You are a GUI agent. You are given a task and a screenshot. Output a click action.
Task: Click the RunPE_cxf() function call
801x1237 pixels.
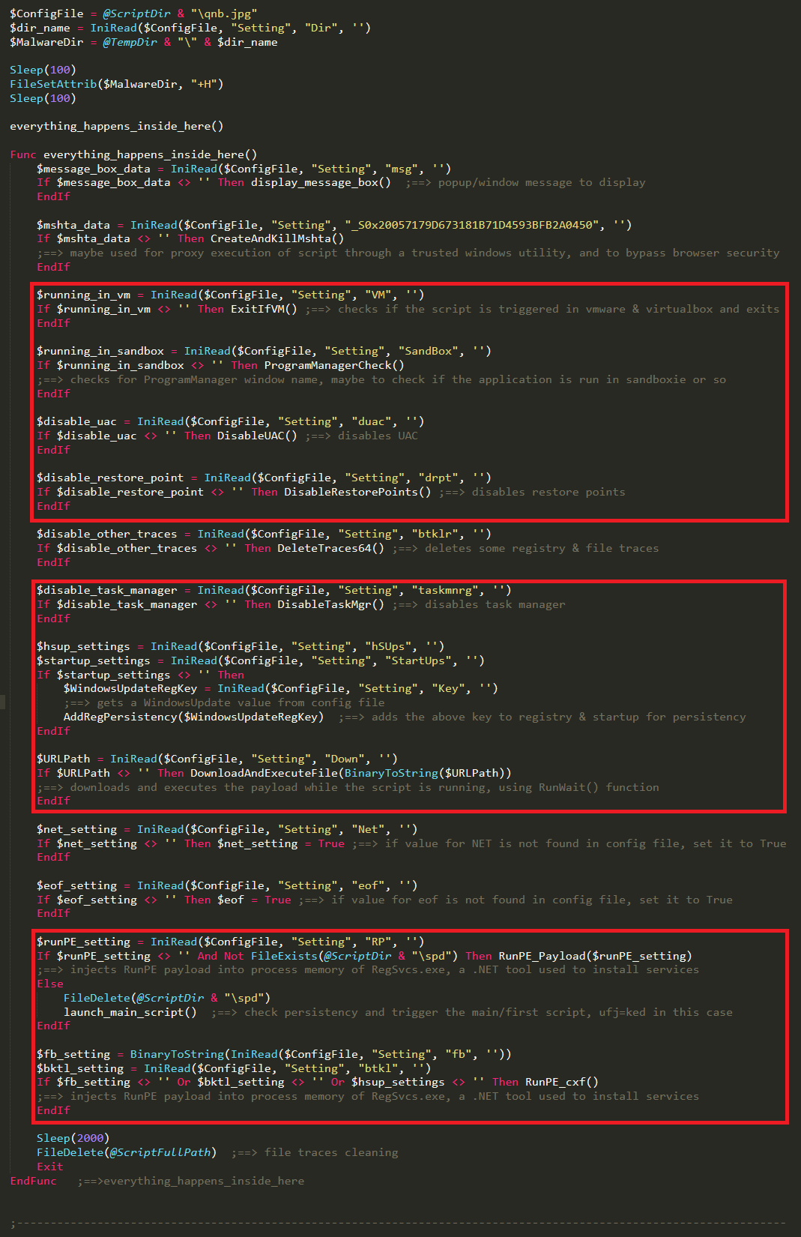pyautogui.click(x=562, y=1082)
